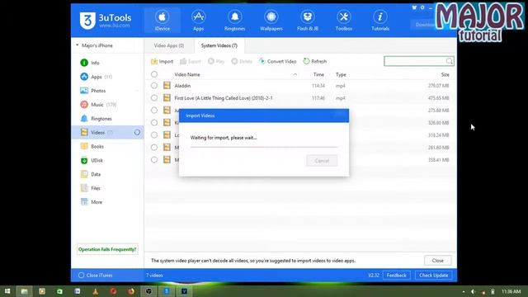This screenshot has width=528, height=297.
Task: Open Firefox from the taskbar
Action: pos(131,291)
